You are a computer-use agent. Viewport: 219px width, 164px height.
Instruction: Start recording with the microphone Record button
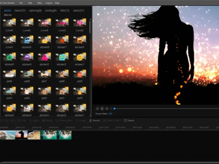coord(94,120)
